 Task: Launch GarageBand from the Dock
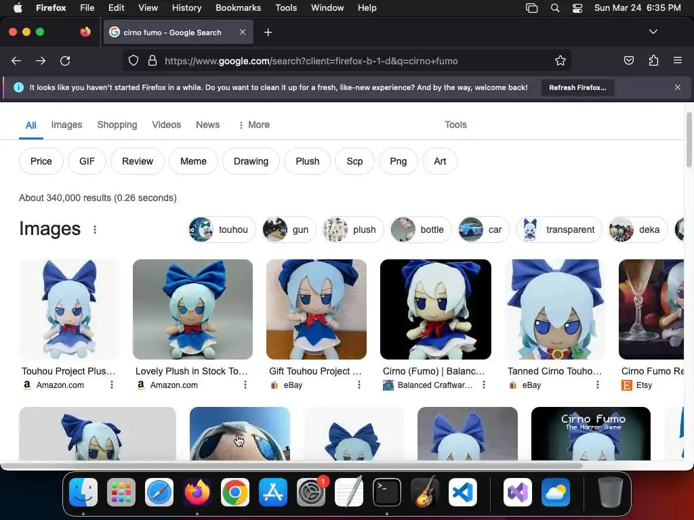425,492
